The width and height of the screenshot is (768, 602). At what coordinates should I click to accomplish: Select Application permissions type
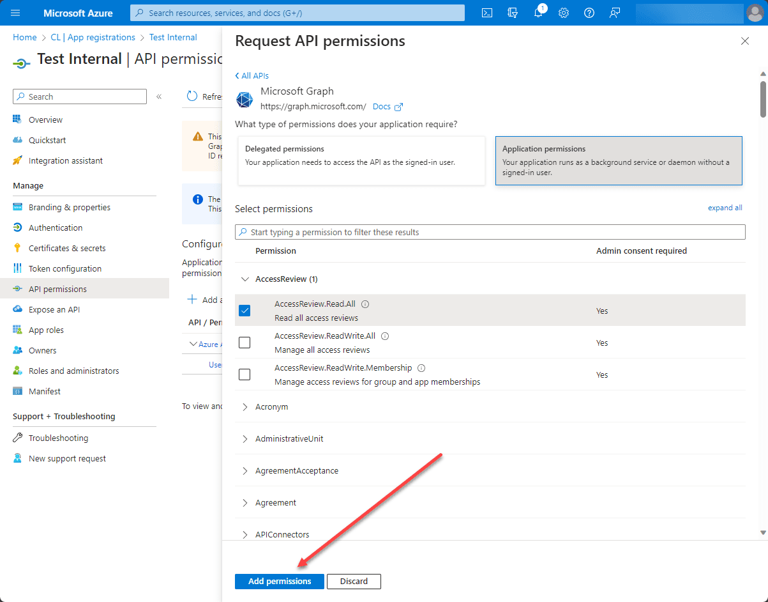(619, 160)
